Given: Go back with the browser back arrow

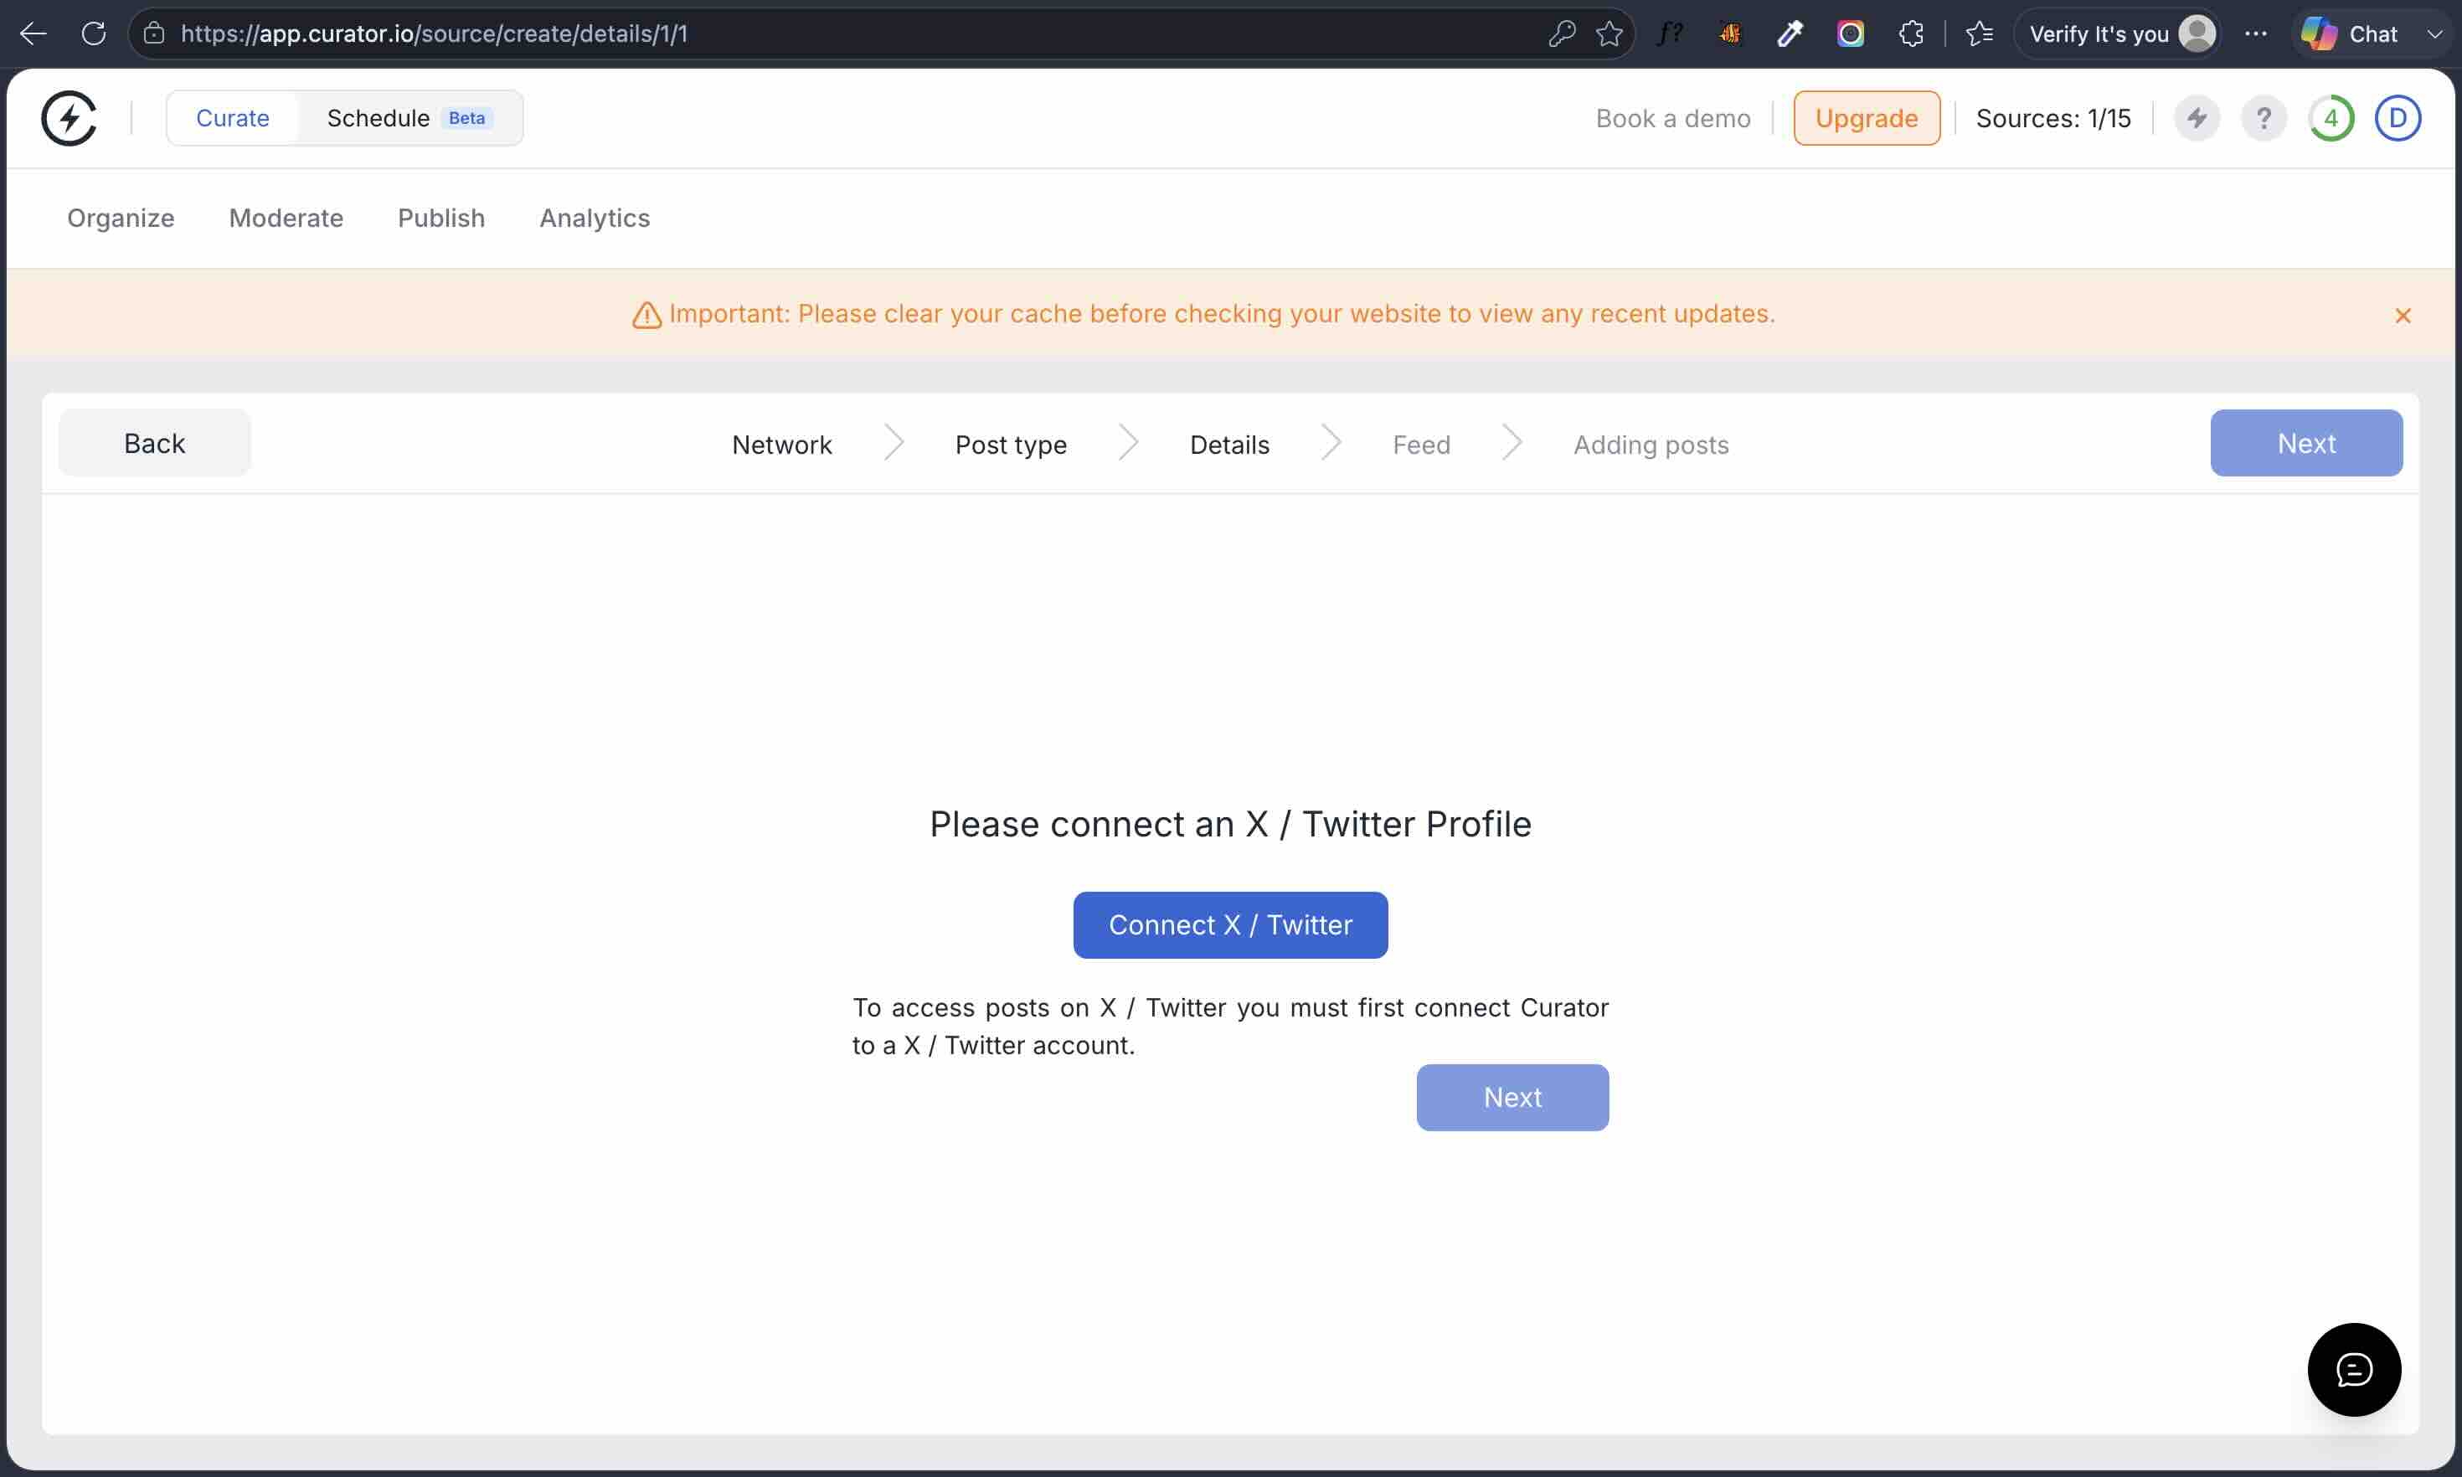Looking at the screenshot, I should (x=33, y=33).
